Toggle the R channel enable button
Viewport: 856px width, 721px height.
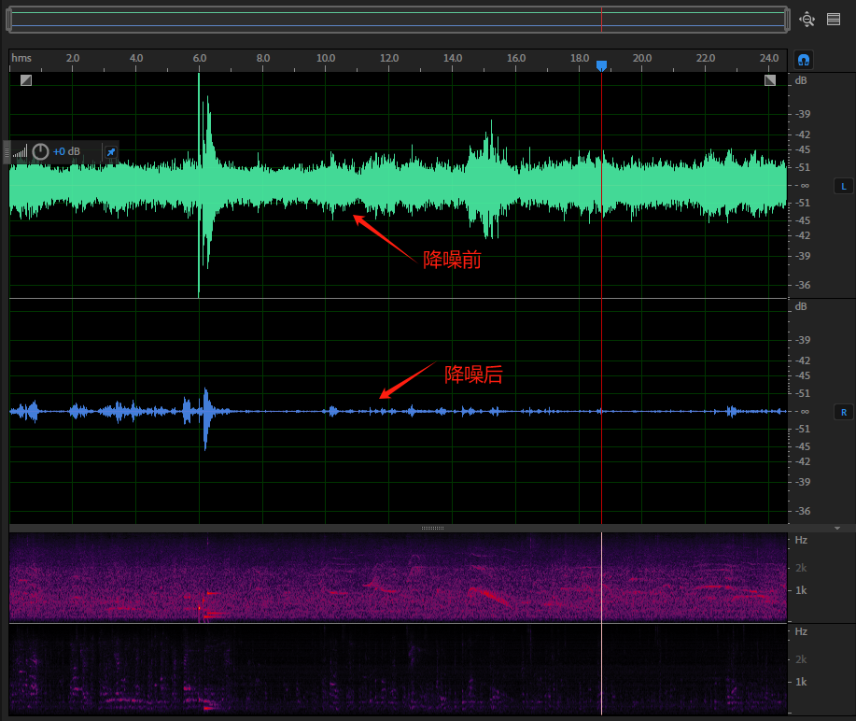pyautogui.click(x=843, y=412)
